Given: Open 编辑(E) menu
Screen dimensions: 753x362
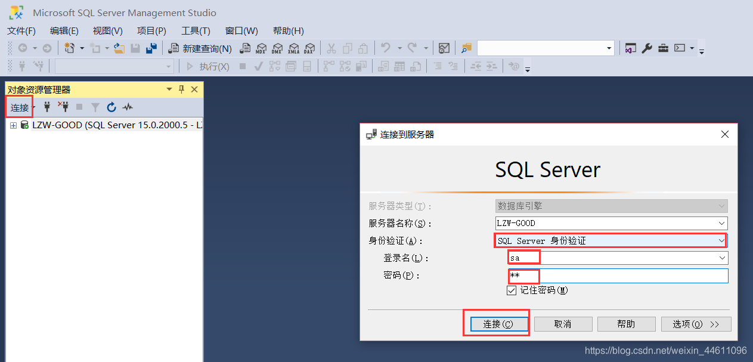Looking at the screenshot, I should (x=64, y=31).
